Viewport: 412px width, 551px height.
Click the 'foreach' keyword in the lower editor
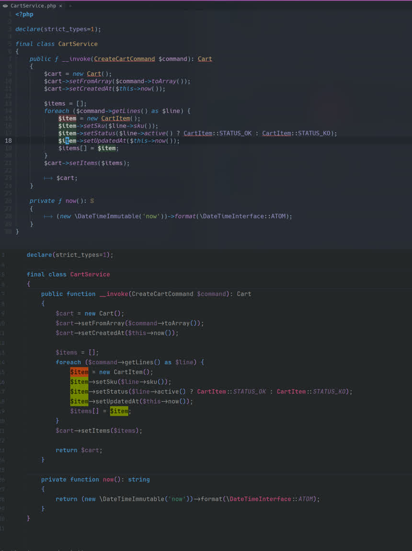point(68,362)
